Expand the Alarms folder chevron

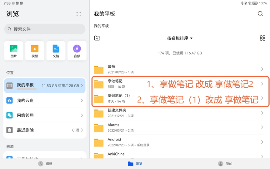click(262, 127)
